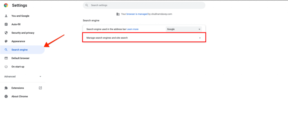Image resolution: width=288 pixels, height=116 pixels.
Task: Click into the Search settings field
Action: click(144, 5)
